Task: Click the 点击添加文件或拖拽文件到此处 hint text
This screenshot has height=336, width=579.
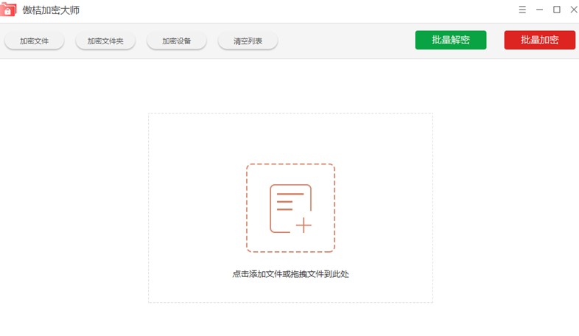Action: pyautogui.click(x=290, y=274)
